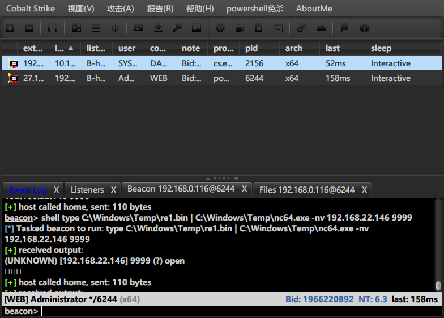The height and width of the screenshot is (318, 444).
Task: Switch to target table crosshair icon
Action: [x=116, y=28]
